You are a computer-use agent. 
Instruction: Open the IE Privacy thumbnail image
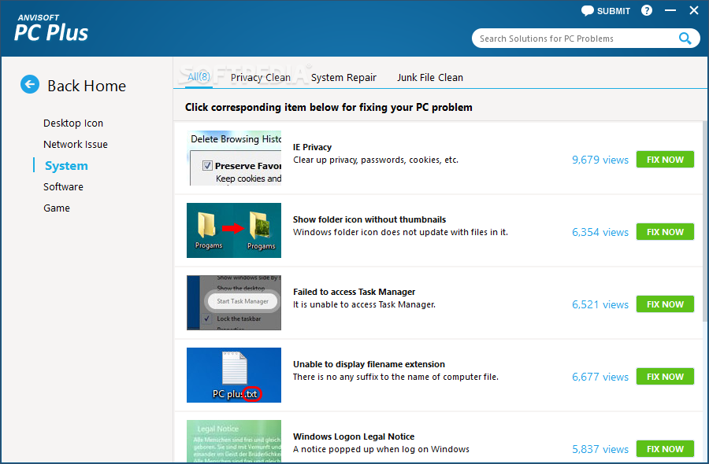234,158
